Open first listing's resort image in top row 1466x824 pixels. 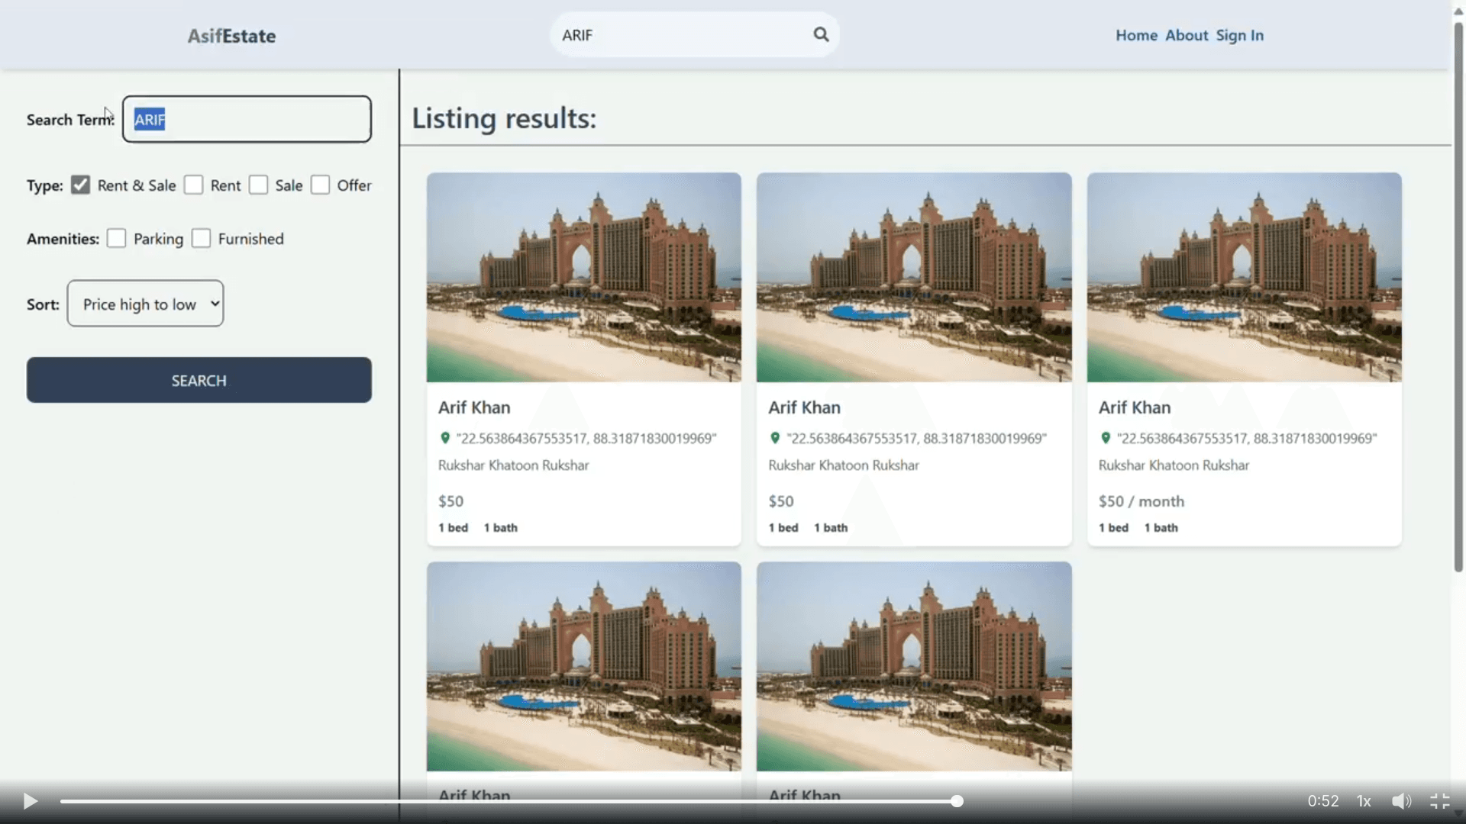(584, 277)
